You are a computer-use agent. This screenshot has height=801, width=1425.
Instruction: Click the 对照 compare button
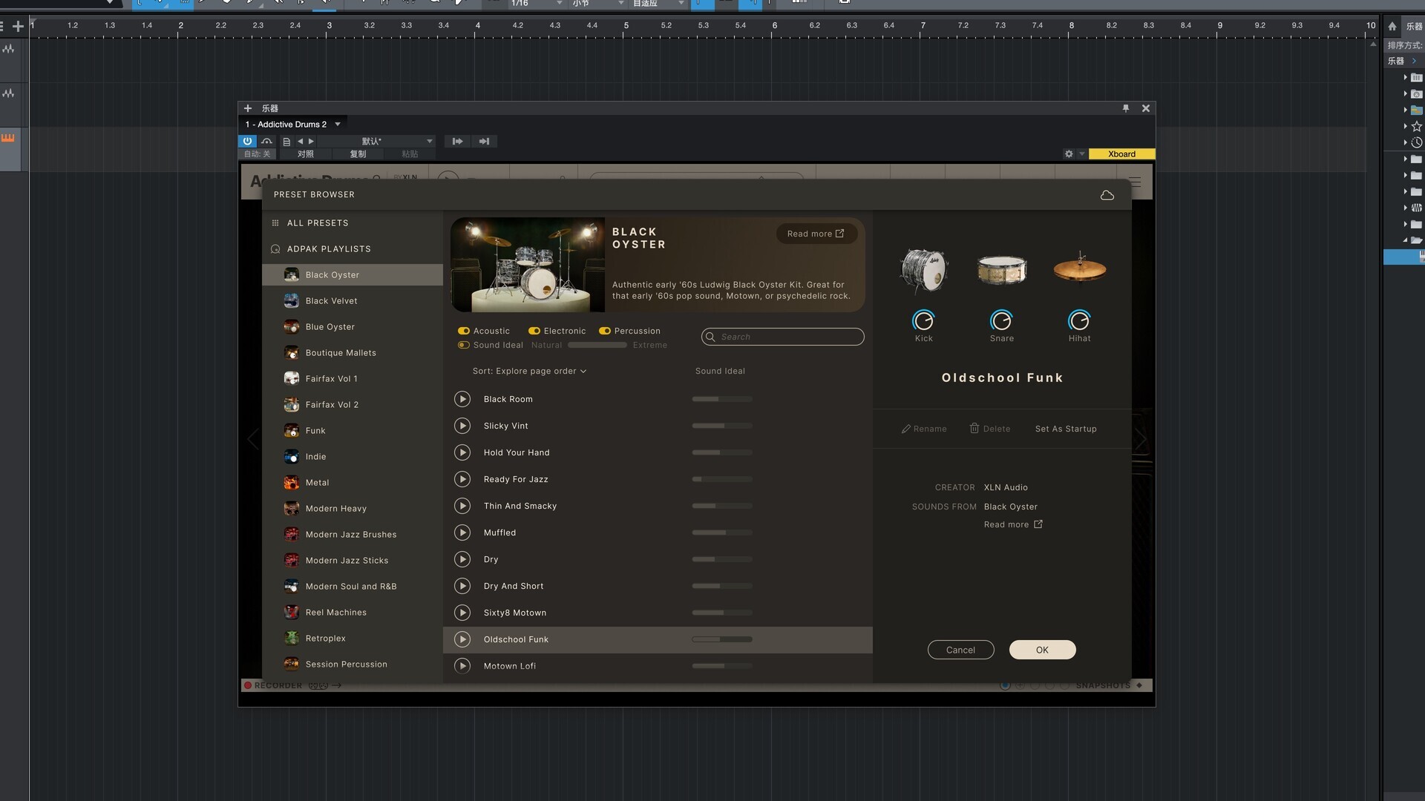pos(305,154)
